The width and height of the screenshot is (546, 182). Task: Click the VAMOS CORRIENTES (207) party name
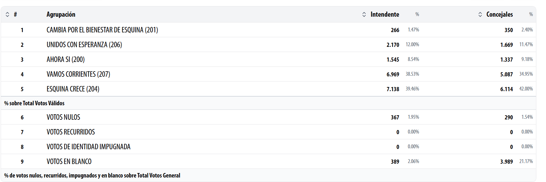pyautogui.click(x=78, y=74)
